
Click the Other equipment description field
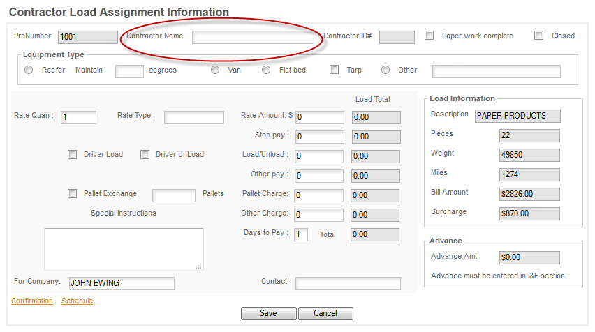[497, 71]
